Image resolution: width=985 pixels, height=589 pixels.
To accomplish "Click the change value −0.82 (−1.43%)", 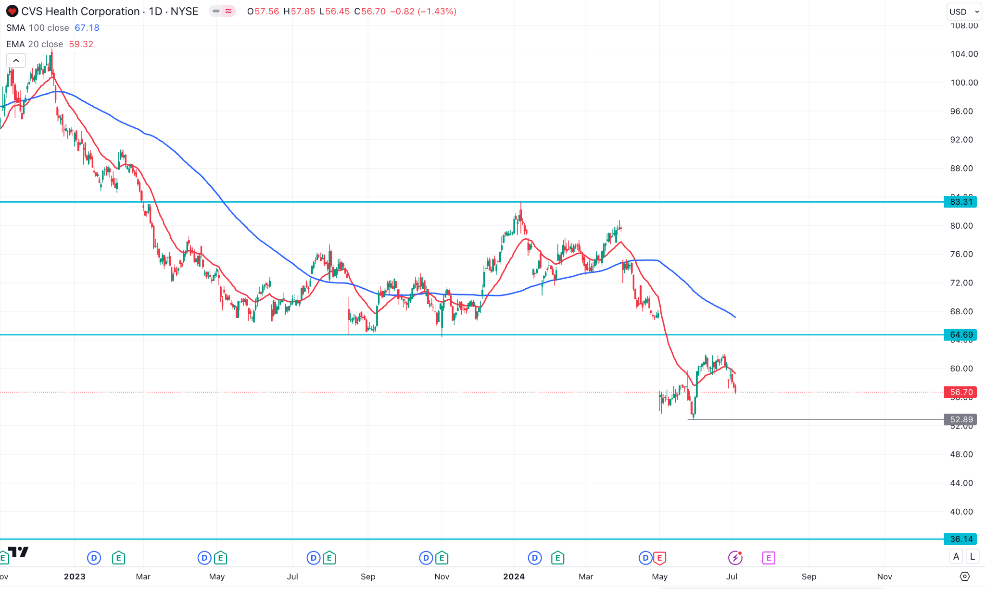I will pos(423,11).
